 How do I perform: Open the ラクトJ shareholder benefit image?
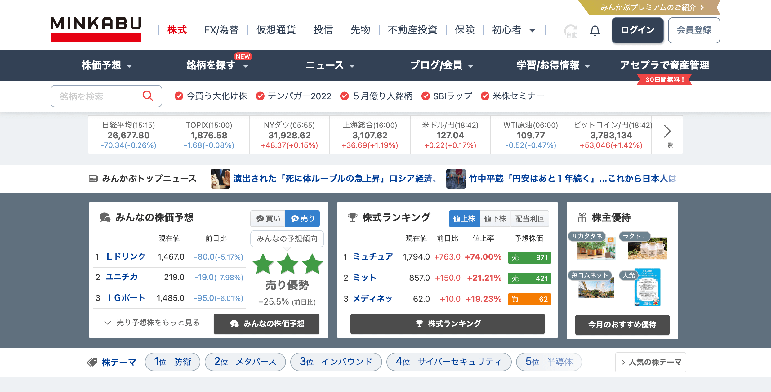coord(647,248)
